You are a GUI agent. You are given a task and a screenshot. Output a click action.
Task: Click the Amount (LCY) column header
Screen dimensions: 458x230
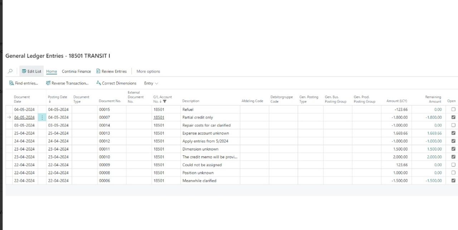396,101
